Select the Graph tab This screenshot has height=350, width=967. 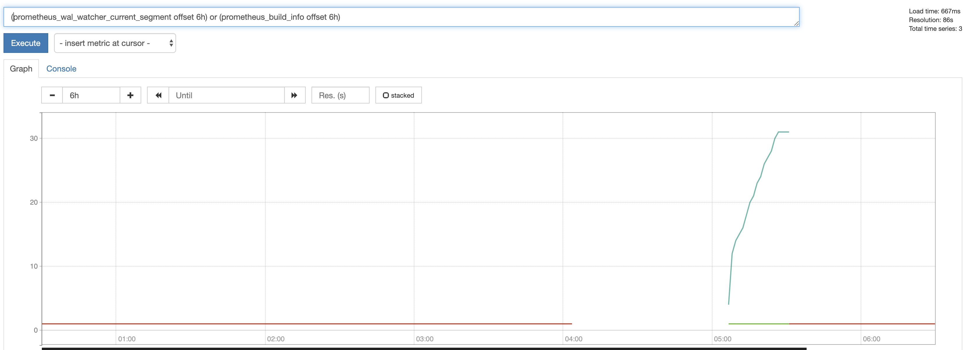click(x=21, y=69)
